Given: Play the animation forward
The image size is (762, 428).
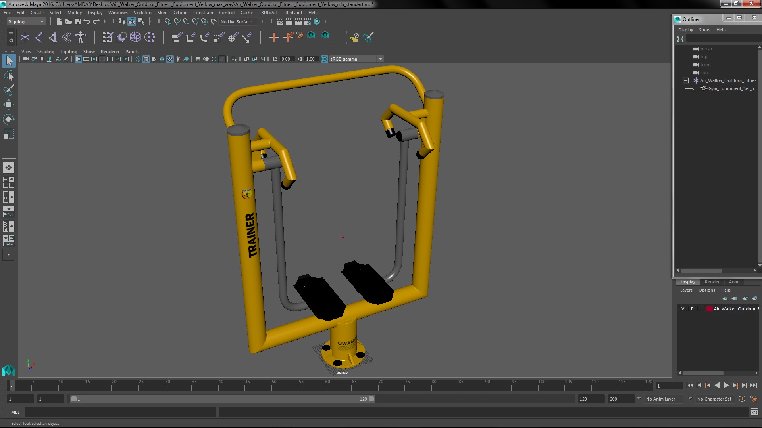Looking at the screenshot, I should [x=726, y=385].
